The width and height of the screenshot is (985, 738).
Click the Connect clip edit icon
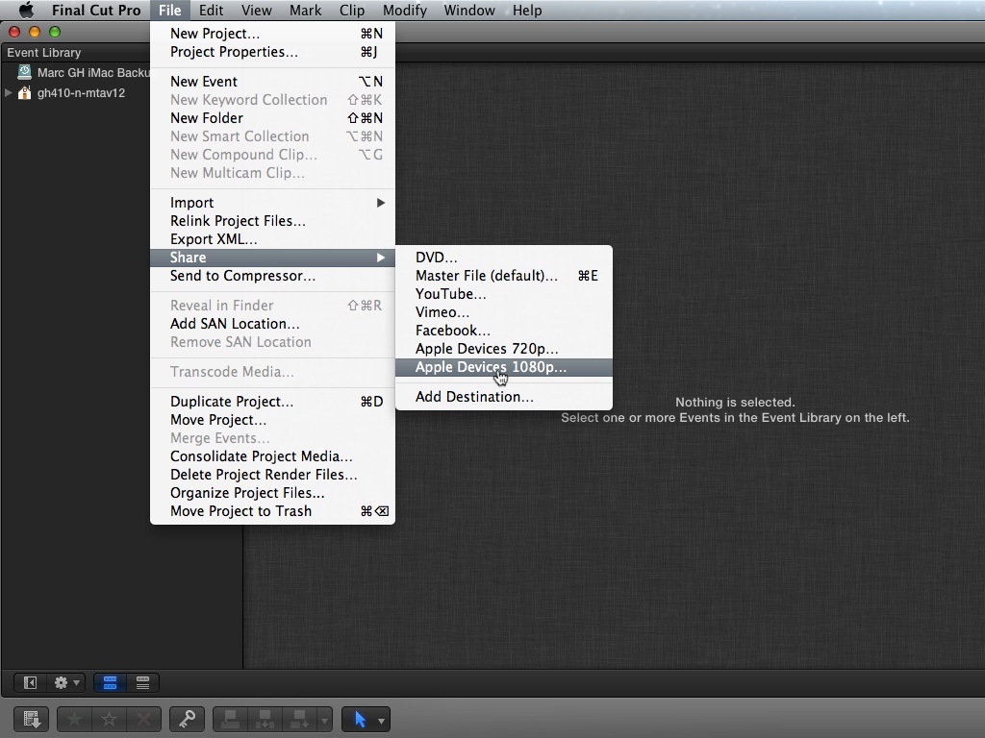(231, 719)
